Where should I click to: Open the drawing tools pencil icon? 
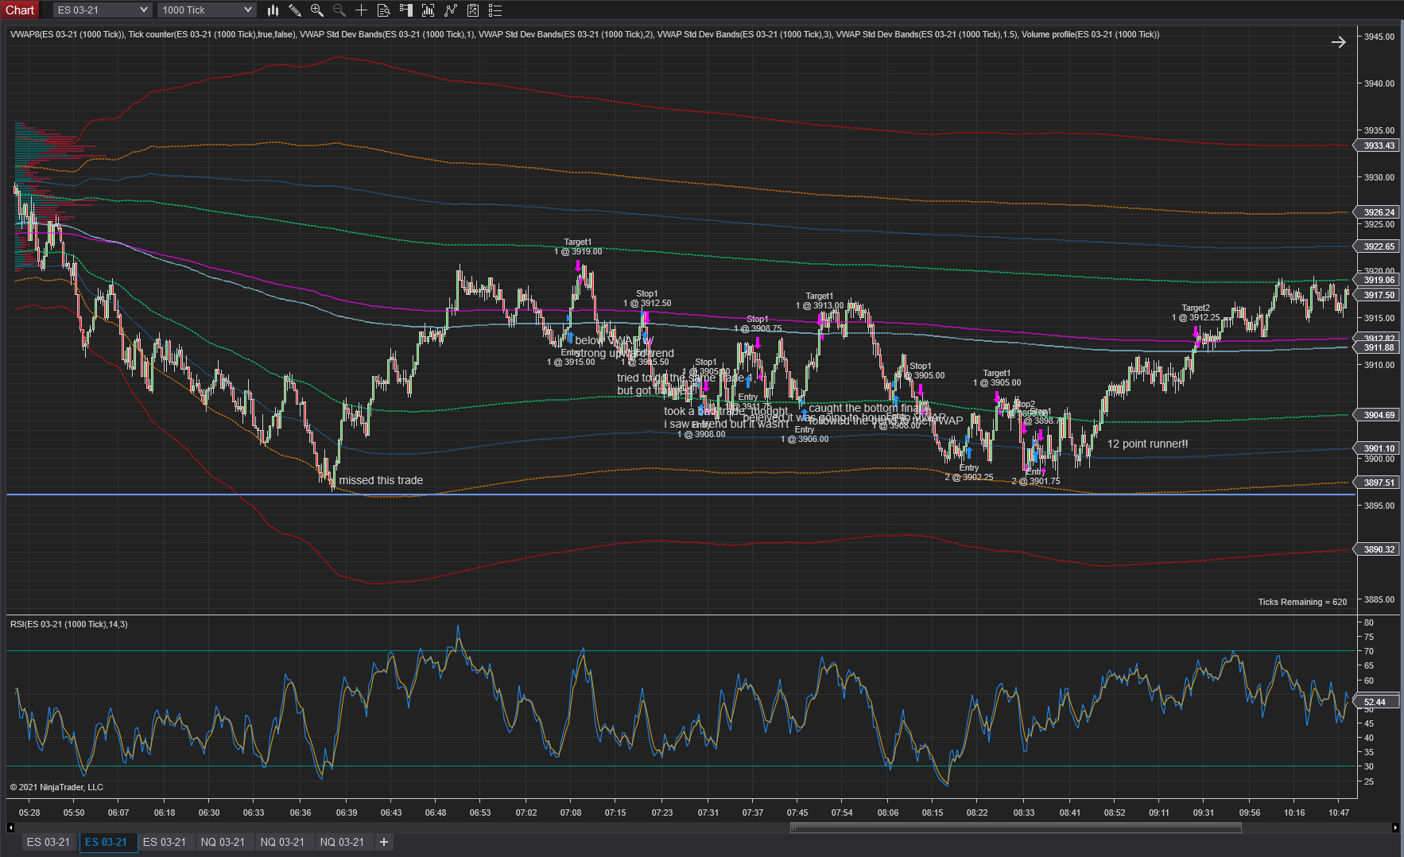click(x=295, y=10)
